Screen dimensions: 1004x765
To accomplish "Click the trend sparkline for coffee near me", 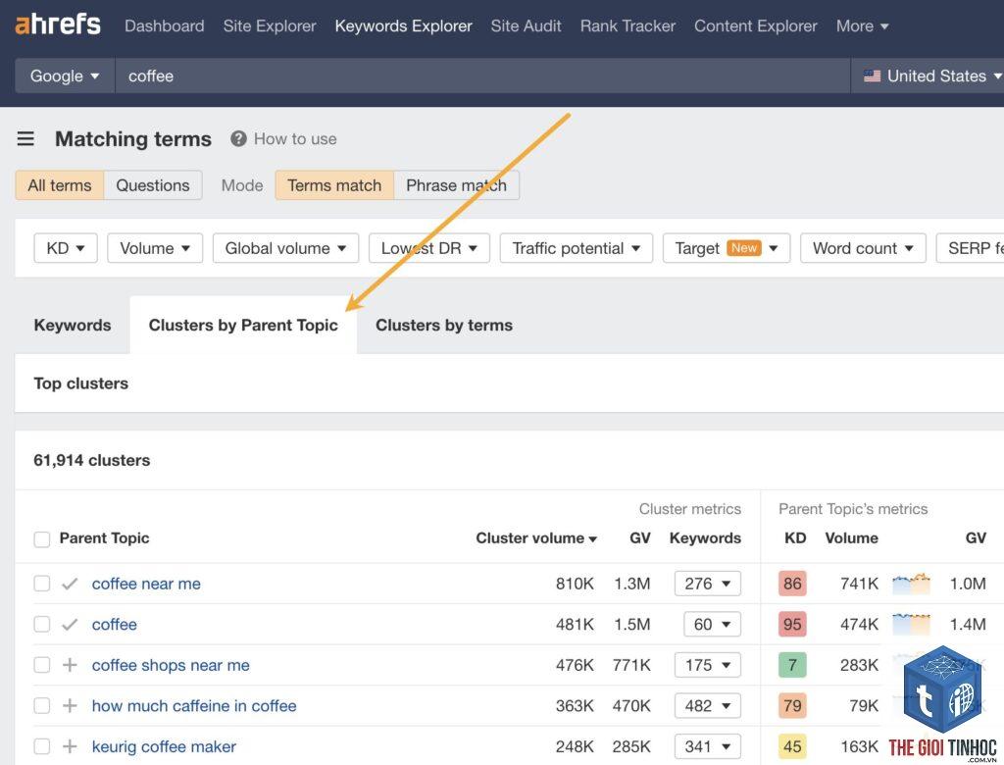I will coord(911,584).
